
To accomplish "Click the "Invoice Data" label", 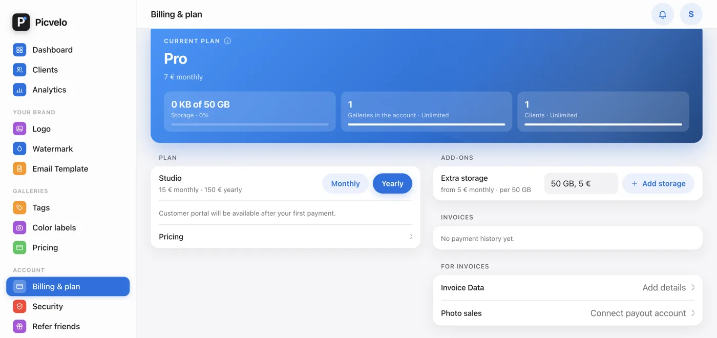I will 462,287.
